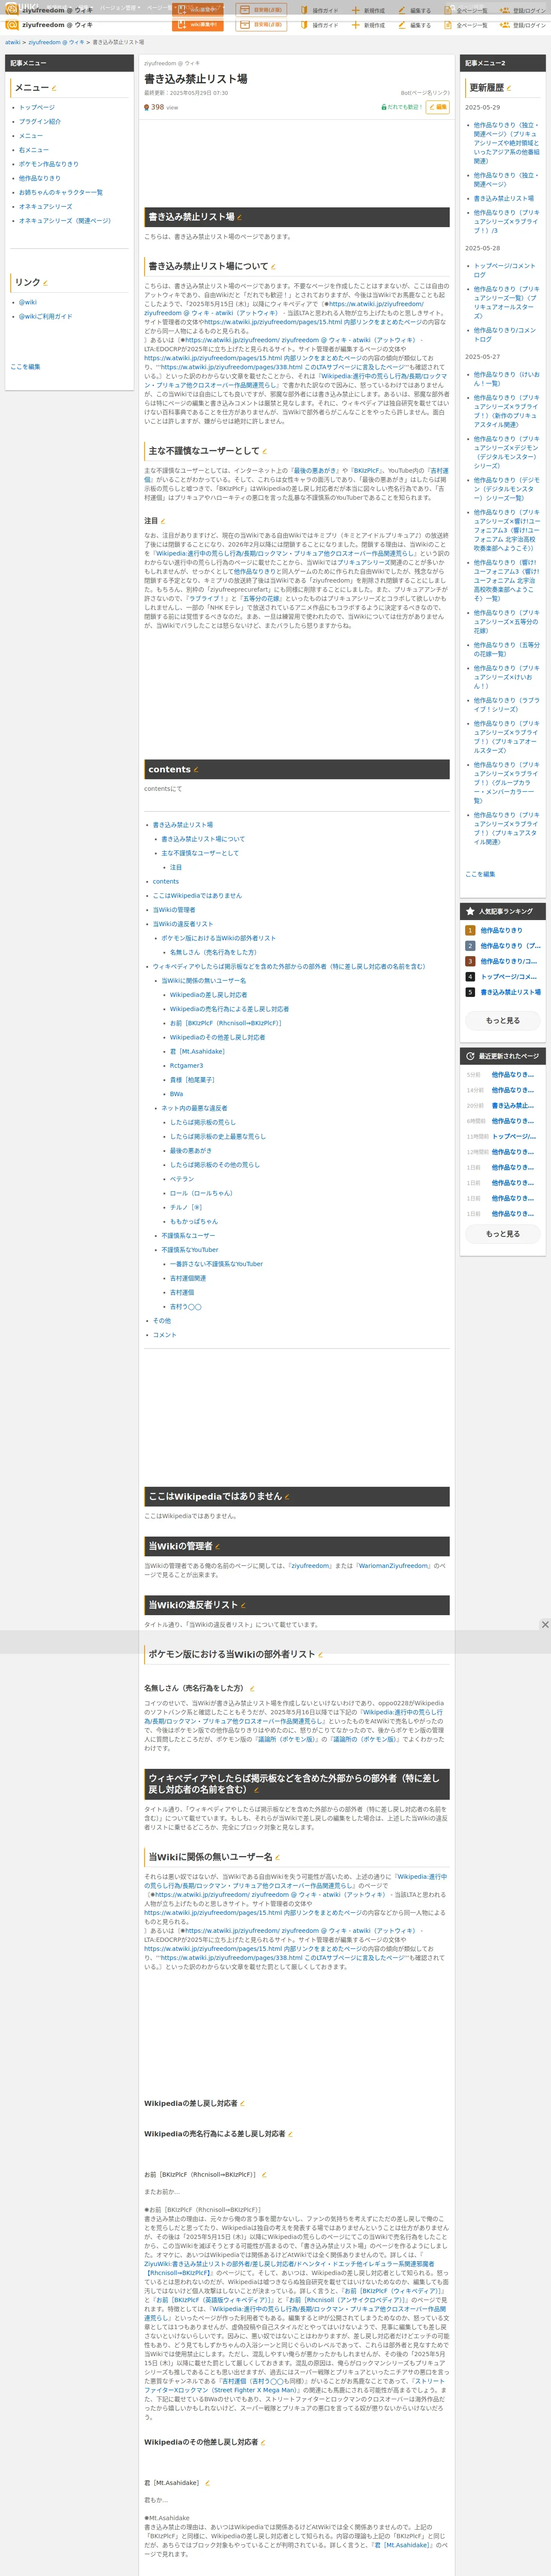Viewport: 551px width, 2576px height.
Task: Jump to 当Wikiの管理者 in contents list
Action: 174,910
